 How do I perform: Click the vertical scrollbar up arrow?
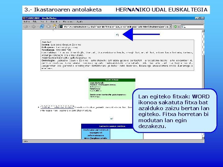[x=203, y=31]
